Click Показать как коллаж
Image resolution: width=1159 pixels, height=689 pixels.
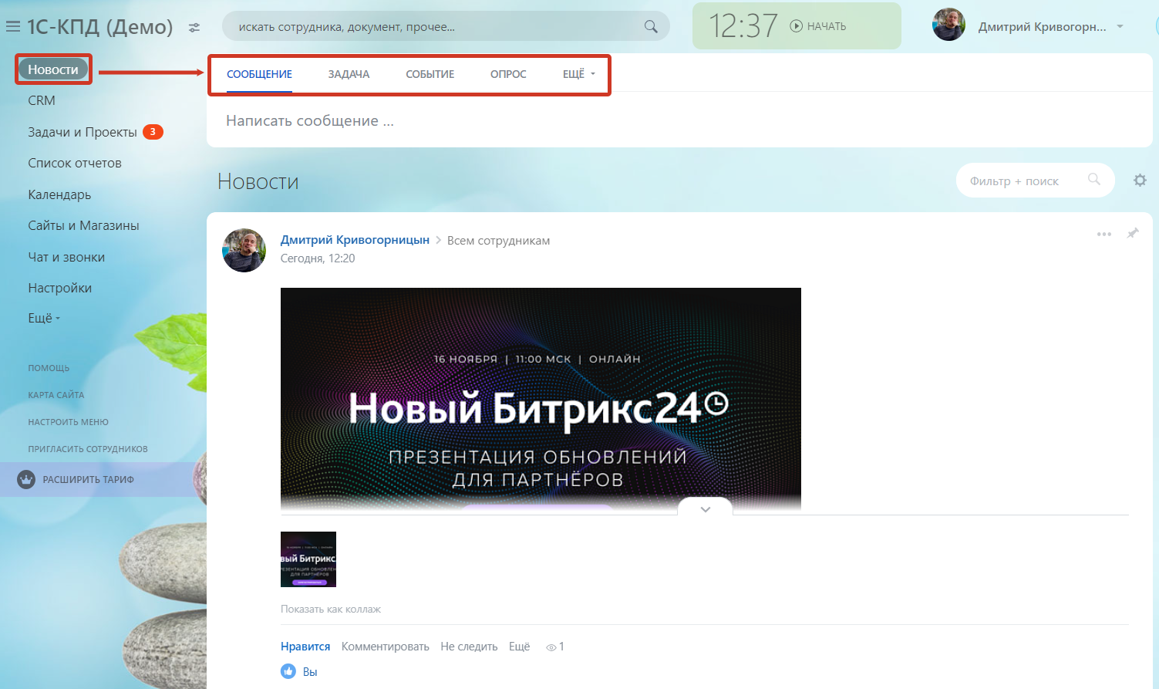click(331, 609)
